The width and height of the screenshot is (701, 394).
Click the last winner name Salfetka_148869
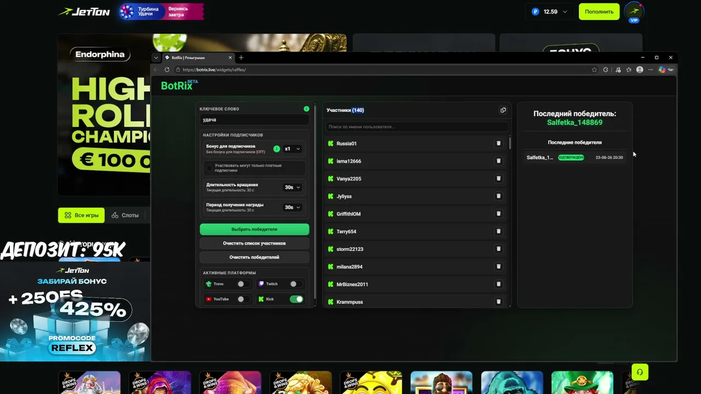pyautogui.click(x=574, y=123)
